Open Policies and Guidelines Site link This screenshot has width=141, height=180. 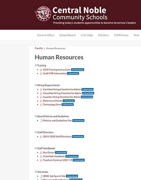(58, 121)
